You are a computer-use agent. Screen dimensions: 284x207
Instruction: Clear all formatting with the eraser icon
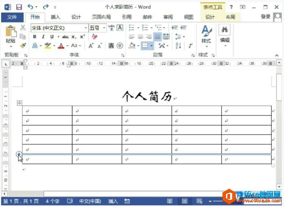[95, 36]
